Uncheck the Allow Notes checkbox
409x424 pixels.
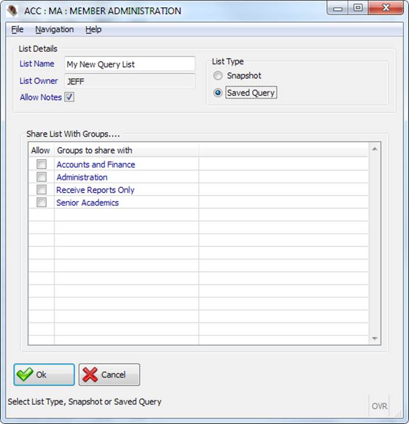pos(69,97)
